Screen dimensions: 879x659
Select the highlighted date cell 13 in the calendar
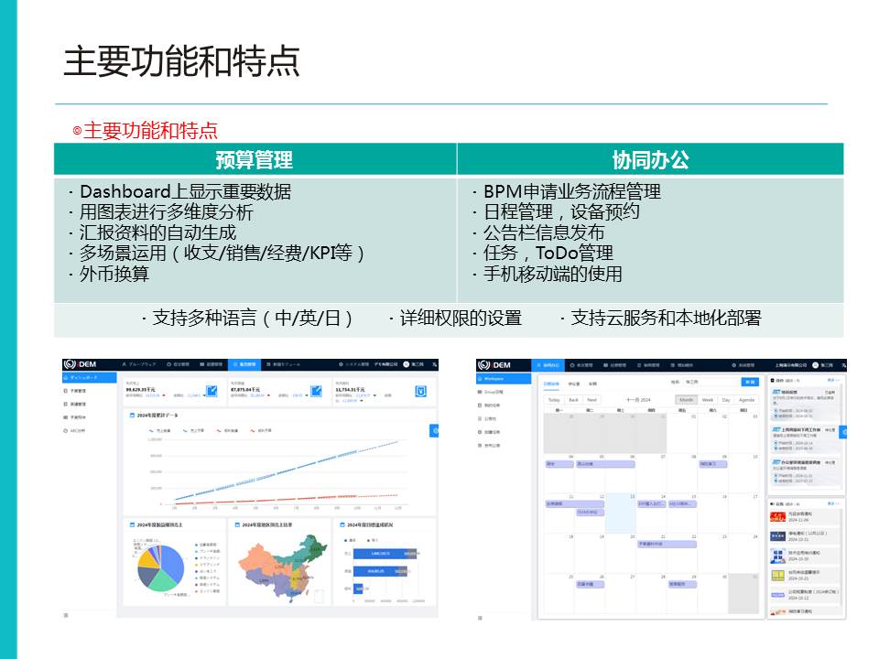tap(621, 514)
